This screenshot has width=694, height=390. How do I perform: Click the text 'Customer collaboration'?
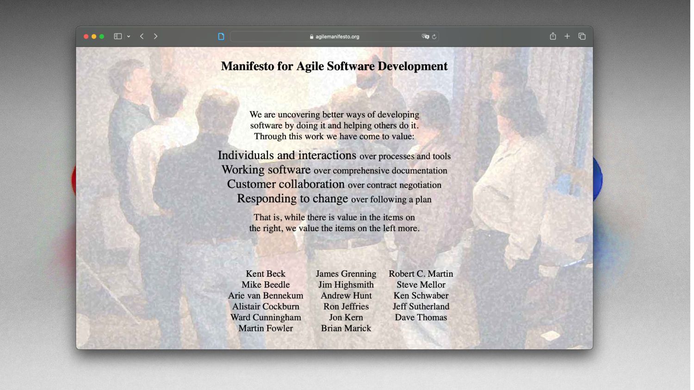pyautogui.click(x=286, y=184)
